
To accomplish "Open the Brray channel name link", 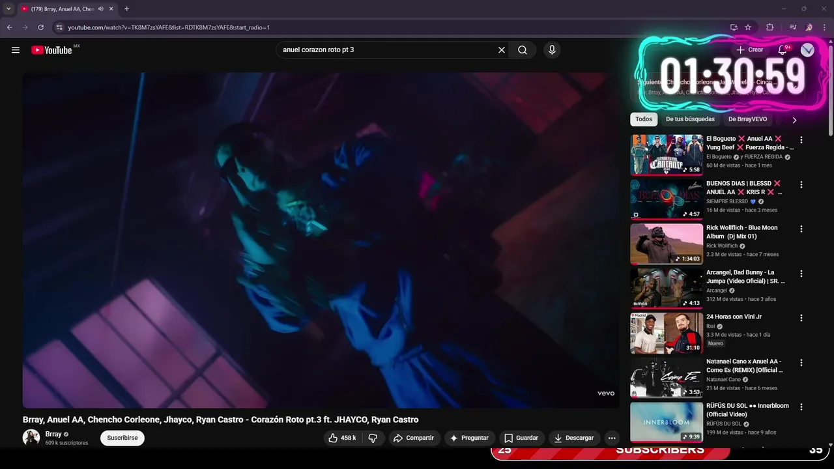I will [x=53, y=434].
